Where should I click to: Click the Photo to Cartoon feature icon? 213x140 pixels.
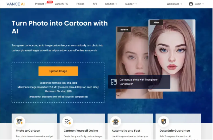click(x=20, y=121)
